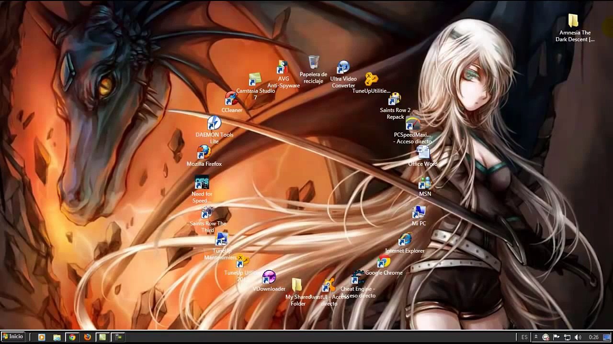Open the Inicio start menu

[x=12, y=337]
